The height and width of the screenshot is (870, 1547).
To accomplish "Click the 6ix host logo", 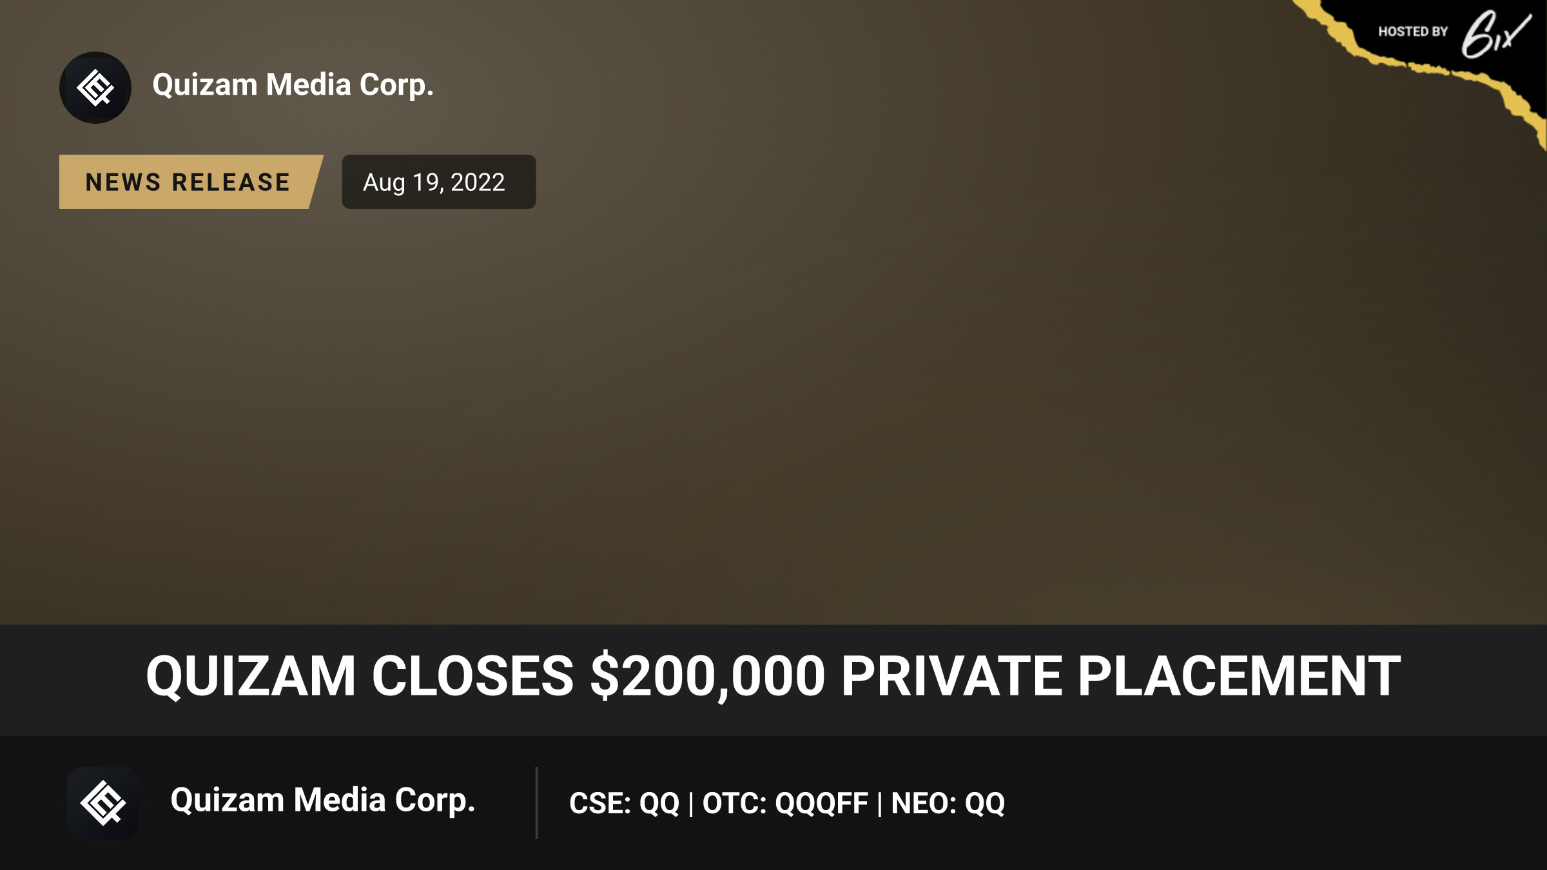I will [1495, 35].
